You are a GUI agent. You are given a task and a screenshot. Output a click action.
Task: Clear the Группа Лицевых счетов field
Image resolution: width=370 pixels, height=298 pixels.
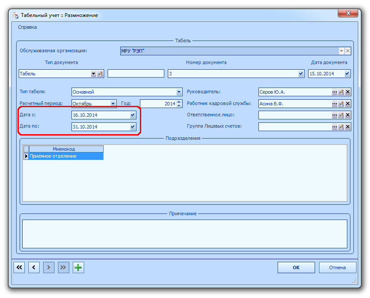[x=348, y=127]
